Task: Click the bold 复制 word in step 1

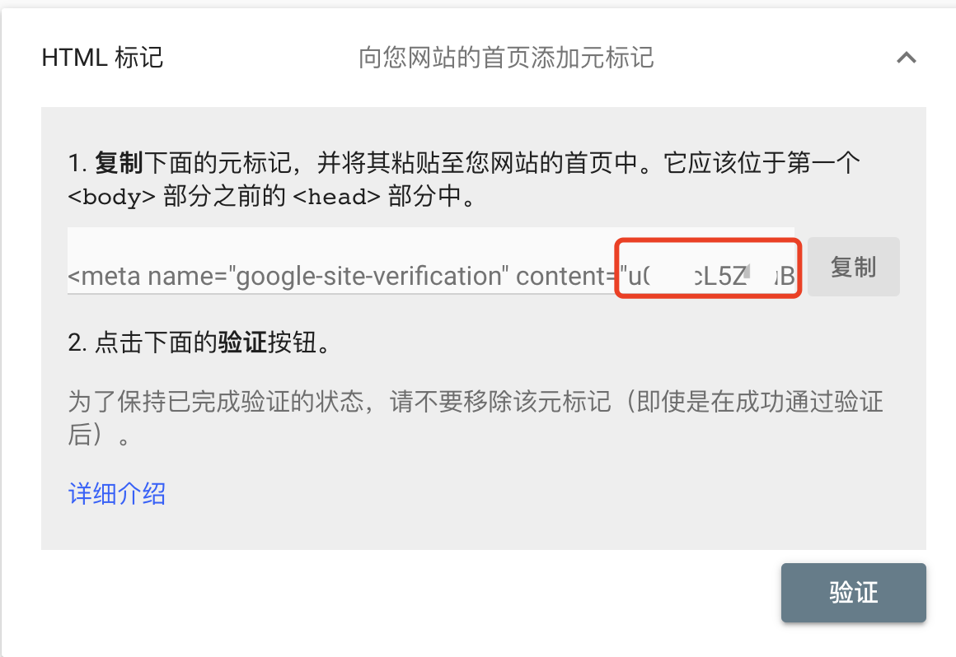Action: point(119,162)
